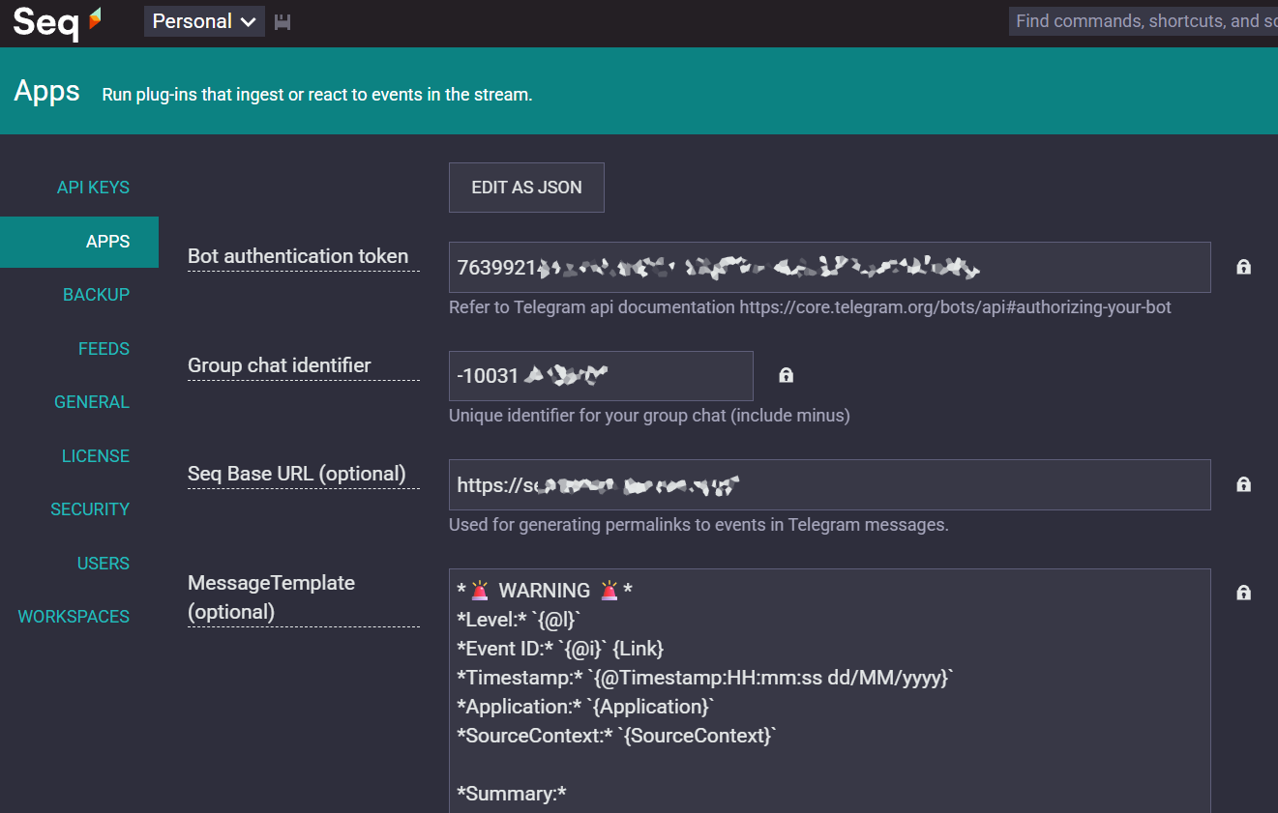Focus the Seq Base URL field

(830, 484)
